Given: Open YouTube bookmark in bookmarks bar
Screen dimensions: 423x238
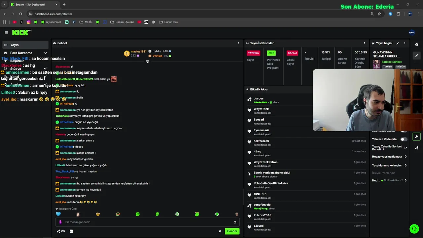Looking at the screenshot, I should click(15, 22).
